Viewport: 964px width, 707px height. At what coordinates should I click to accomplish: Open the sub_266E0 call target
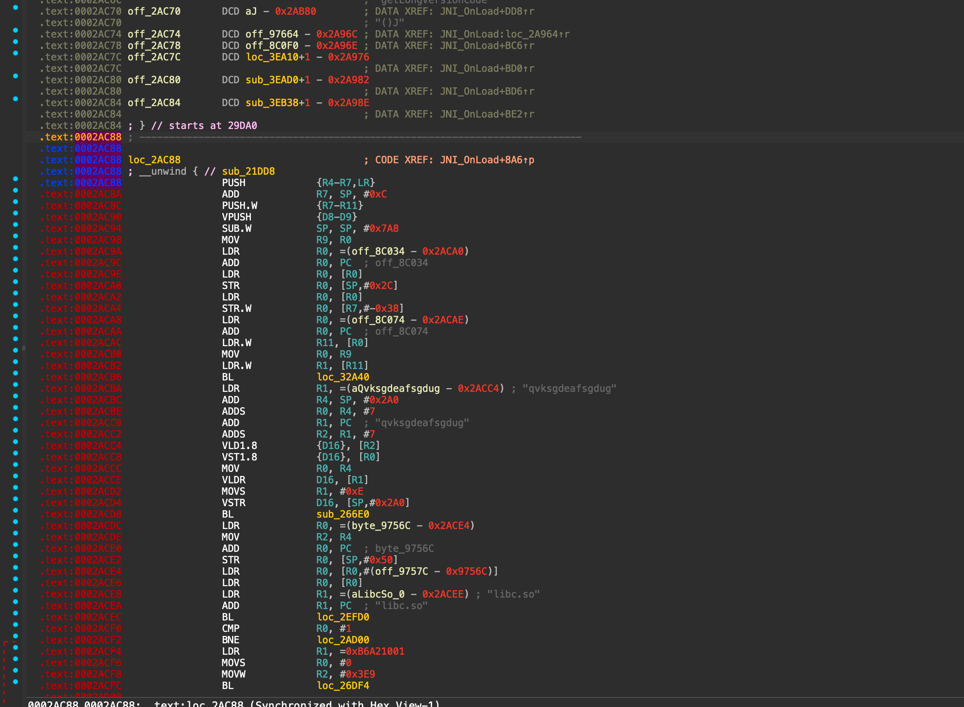343,514
